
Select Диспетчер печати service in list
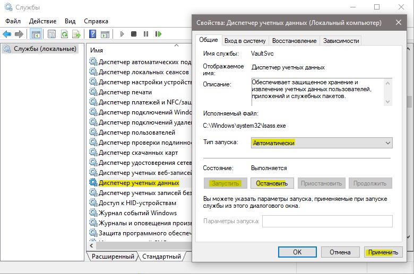point(125,92)
